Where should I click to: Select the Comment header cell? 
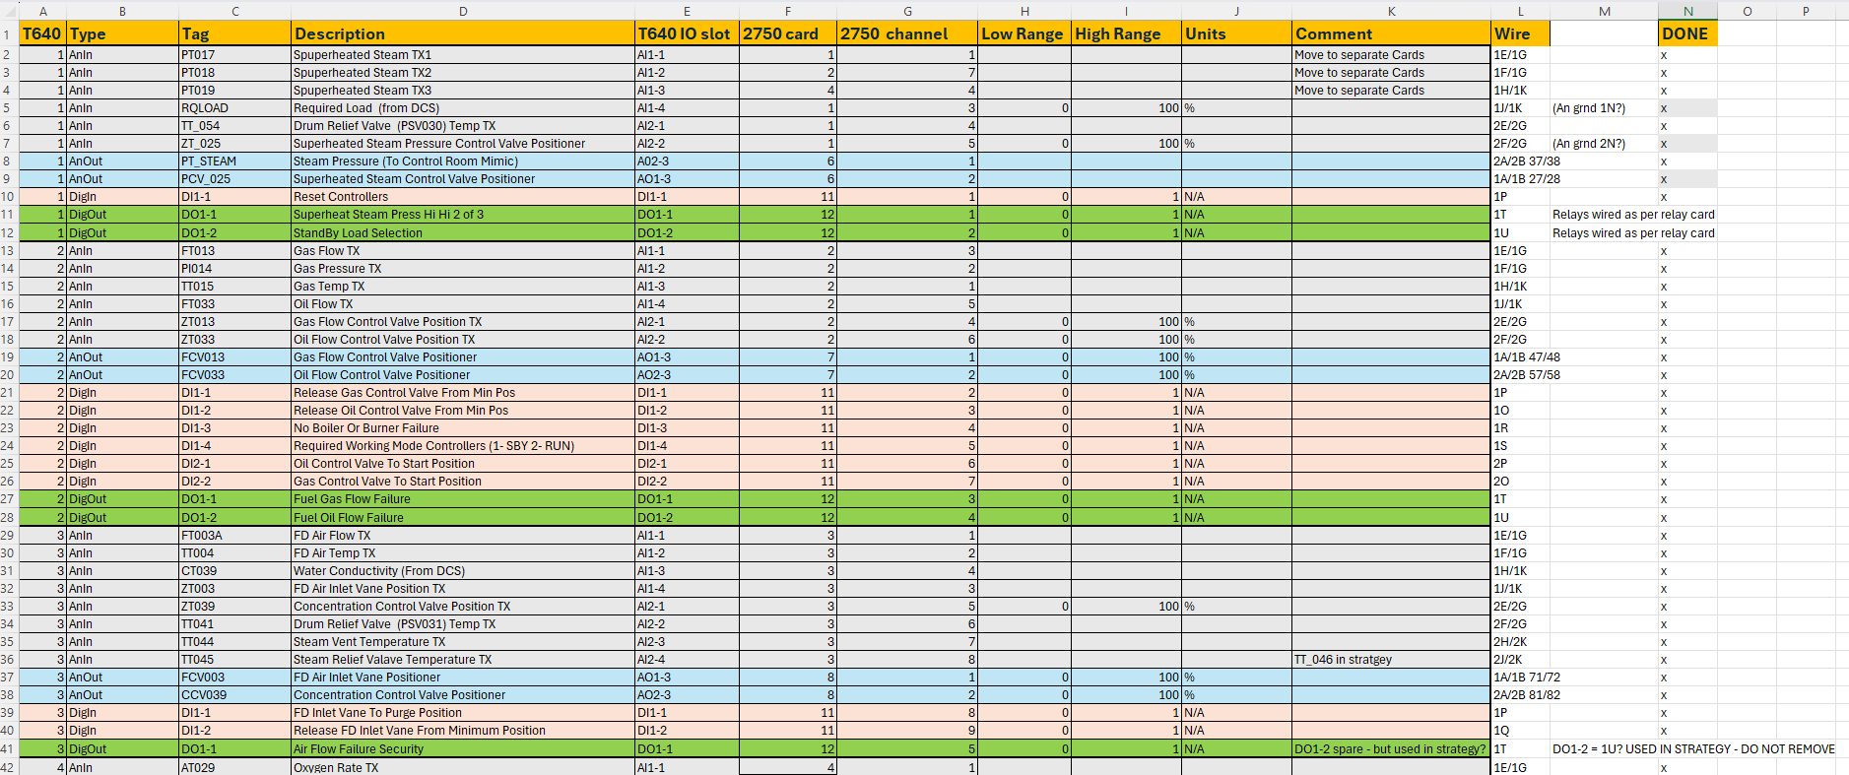tap(1390, 33)
